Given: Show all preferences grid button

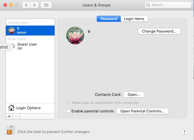Looking at the screenshot, I should pyautogui.click(x=46, y=5).
